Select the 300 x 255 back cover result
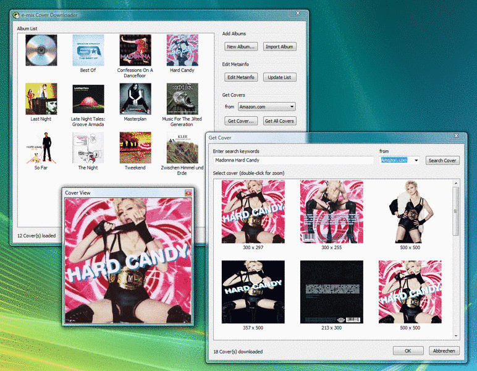477x371 pixels. (332, 211)
